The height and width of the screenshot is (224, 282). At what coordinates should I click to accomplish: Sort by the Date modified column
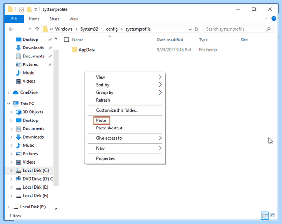(x=170, y=40)
